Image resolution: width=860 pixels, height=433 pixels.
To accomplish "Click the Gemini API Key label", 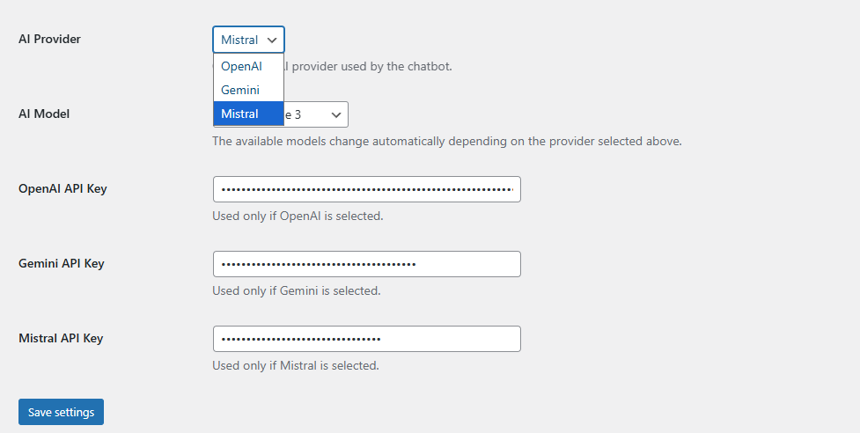I will (62, 263).
